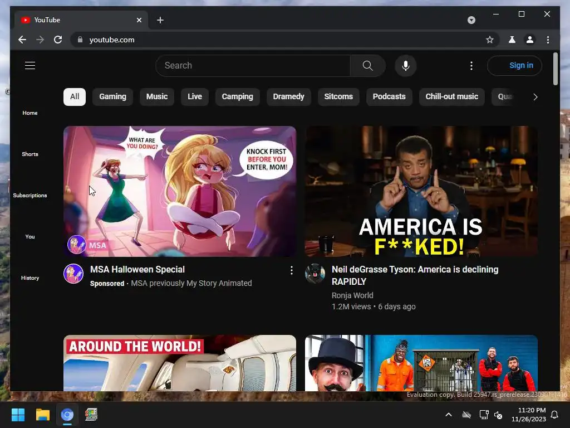Close the YouTube tab

(139, 20)
